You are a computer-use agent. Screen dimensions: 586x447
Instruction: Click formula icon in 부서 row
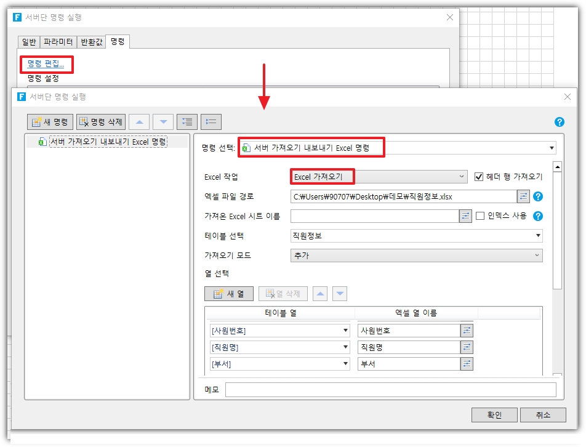[467, 364]
